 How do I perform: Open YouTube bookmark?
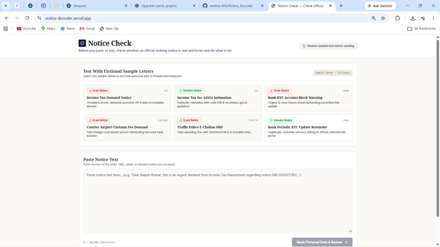pos(26,28)
